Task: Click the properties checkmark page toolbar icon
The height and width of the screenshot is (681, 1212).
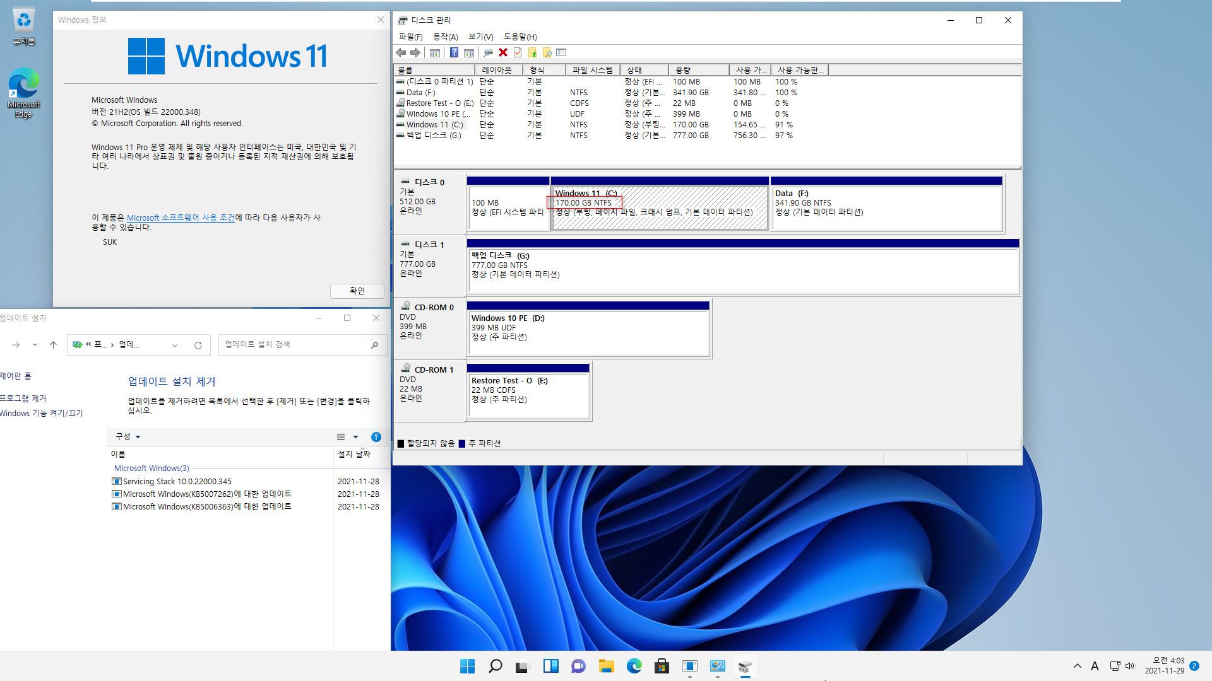Action: tap(518, 52)
